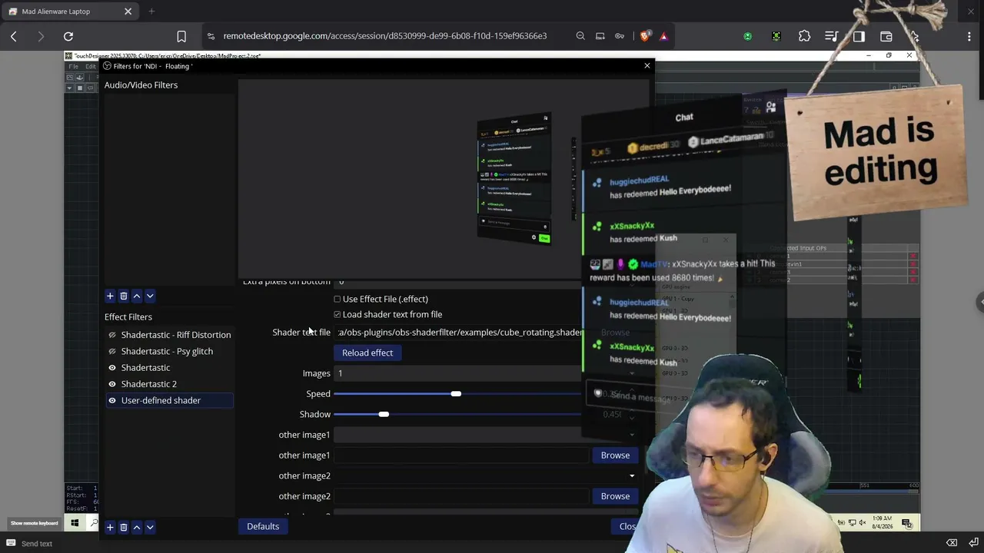Click the other image1 path field
Screen dimensions: 984x553
click(x=461, y=455)
